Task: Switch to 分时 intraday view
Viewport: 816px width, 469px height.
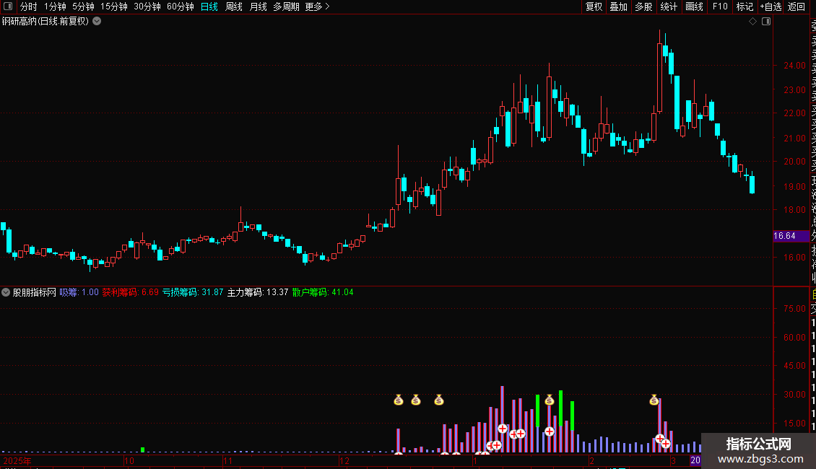Action: (29, 6)
